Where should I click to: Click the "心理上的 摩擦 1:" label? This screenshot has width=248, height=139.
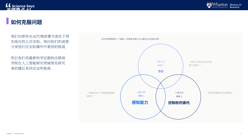pos(141,94)
